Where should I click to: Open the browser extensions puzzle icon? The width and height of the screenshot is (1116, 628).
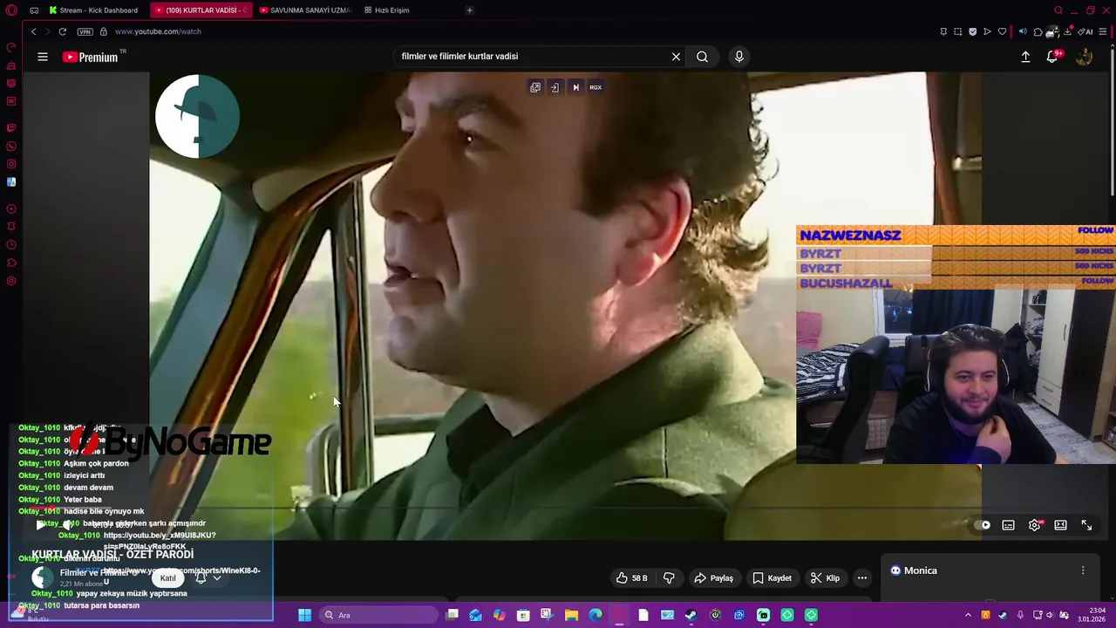pos(1038,31)
